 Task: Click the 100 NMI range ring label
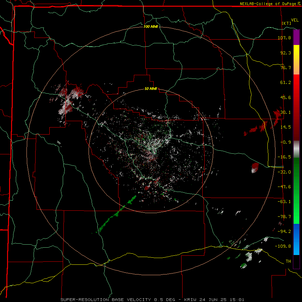[151, 27]
